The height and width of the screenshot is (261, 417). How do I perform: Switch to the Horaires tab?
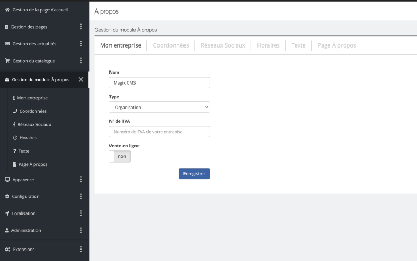(x=268, y=45)
